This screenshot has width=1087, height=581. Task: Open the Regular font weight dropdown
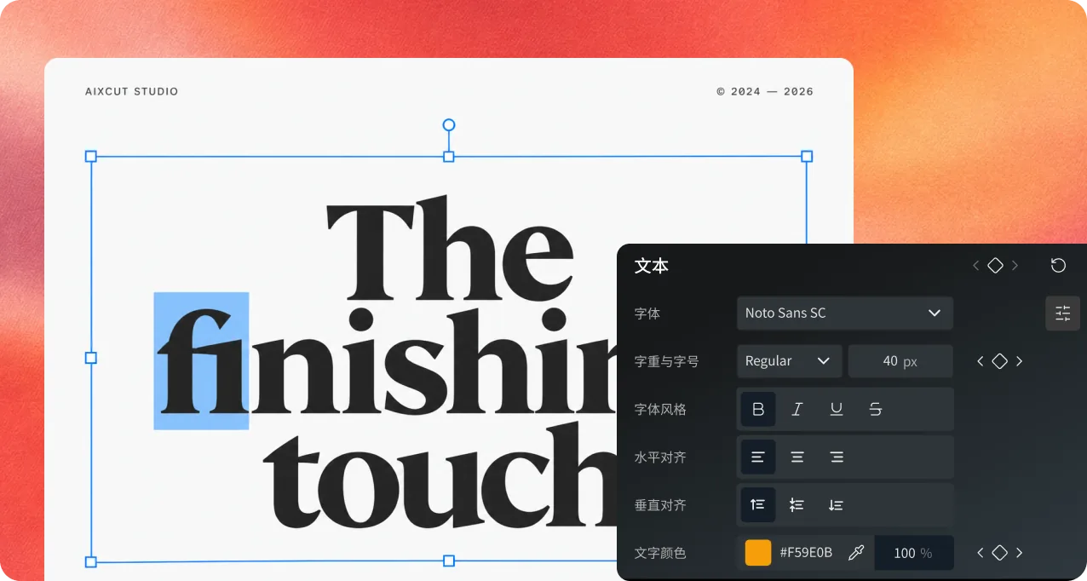[790, 361]
